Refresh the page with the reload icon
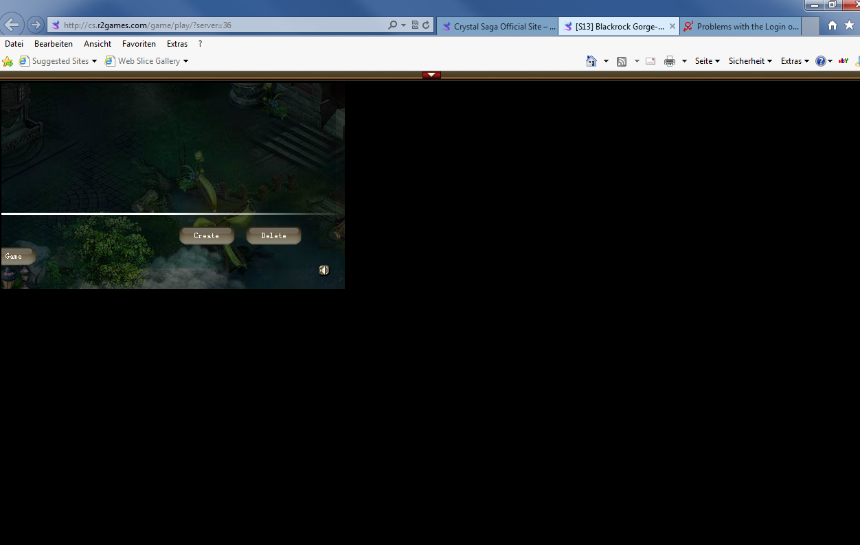This screenshot has width=860, height=545. (x=426, y=25)
